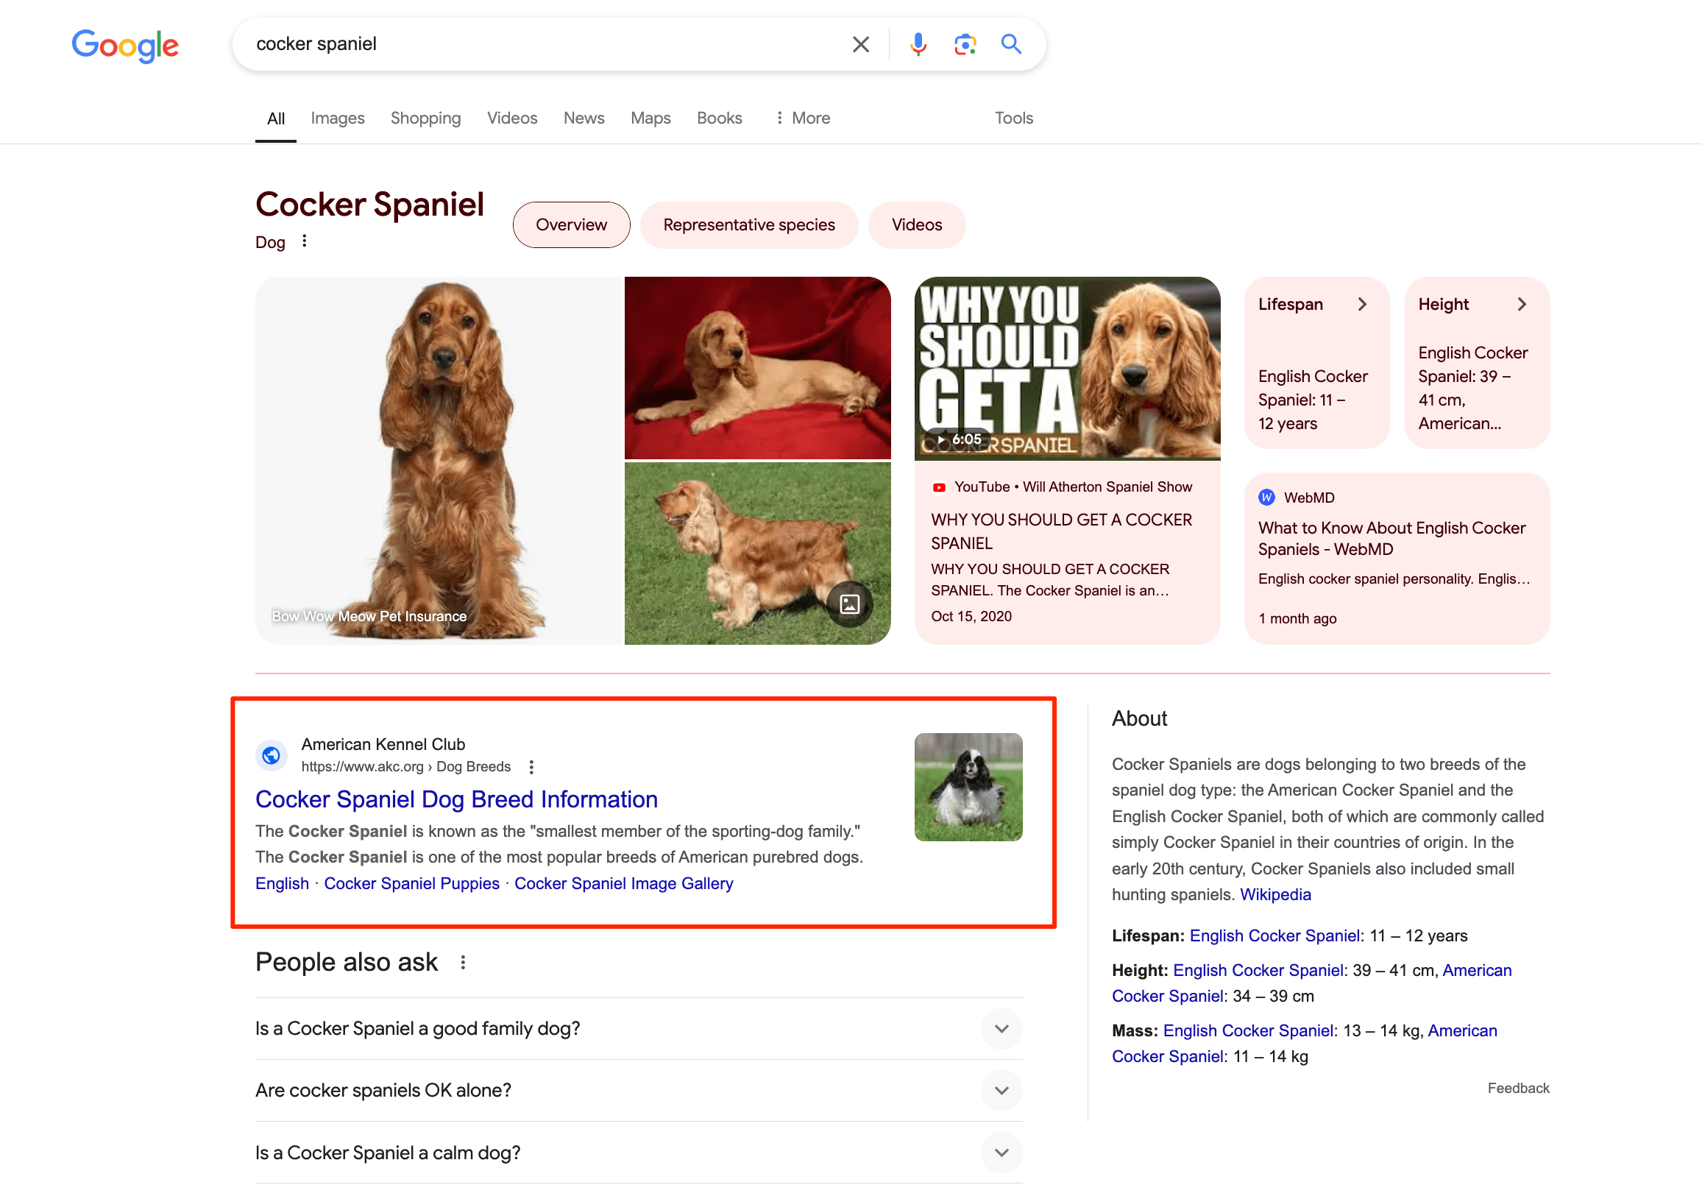1702x1185 pixels.
Task: Click the image gallery icon on the grass dog photo
Action: (849, 604)
